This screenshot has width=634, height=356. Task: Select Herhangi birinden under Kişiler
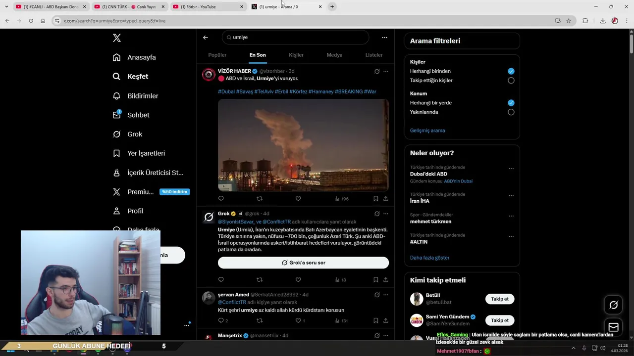pos(511,71)
